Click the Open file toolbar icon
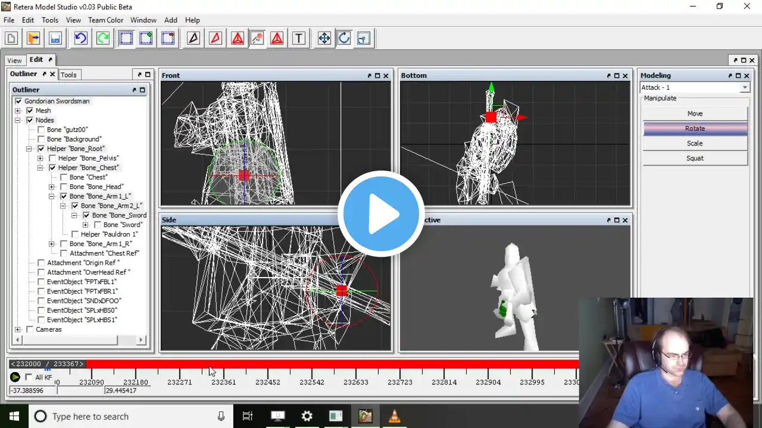The height and width of the screenshot is (428, 762). pyautogui.click(x=33, y=39)
